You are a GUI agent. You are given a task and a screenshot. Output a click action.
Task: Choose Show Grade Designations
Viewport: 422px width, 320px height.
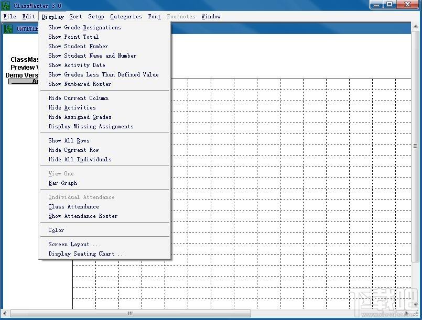[x=105, y=27]
